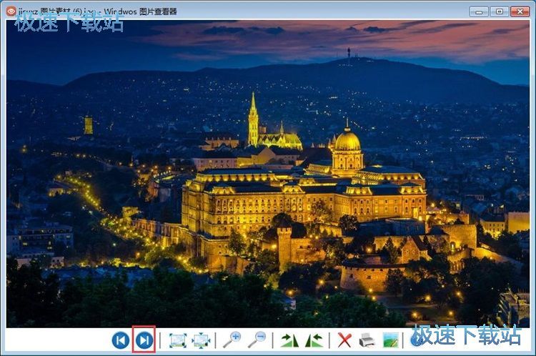Go to the next image

tap(144, 340)
